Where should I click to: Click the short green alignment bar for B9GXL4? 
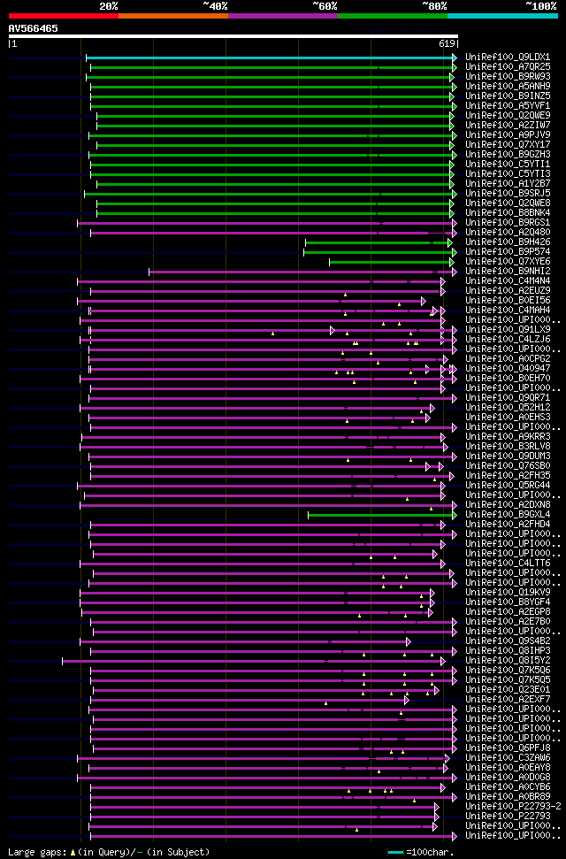point(379,516)
